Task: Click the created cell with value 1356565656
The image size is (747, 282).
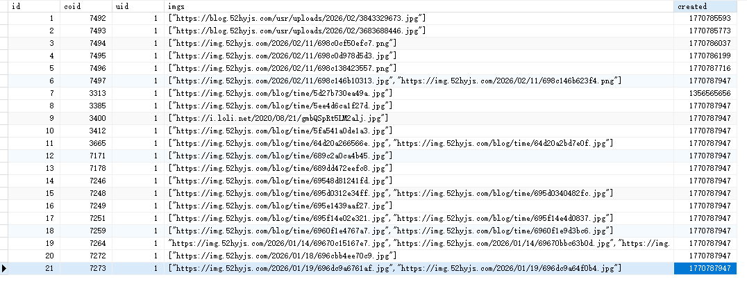Action: coord(710,93)
